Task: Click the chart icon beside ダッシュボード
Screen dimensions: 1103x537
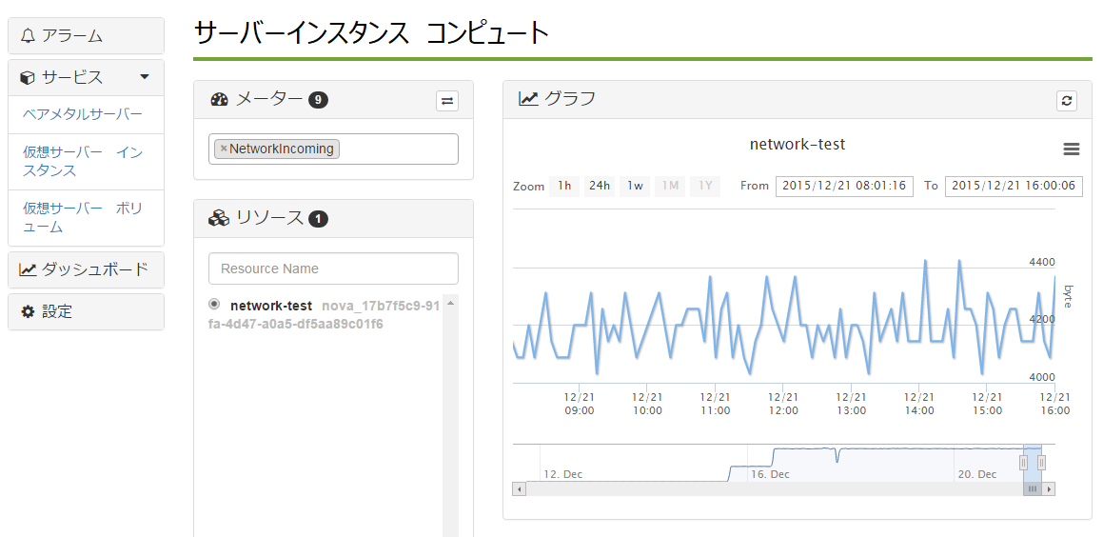Action: click(x=28, y=269)
